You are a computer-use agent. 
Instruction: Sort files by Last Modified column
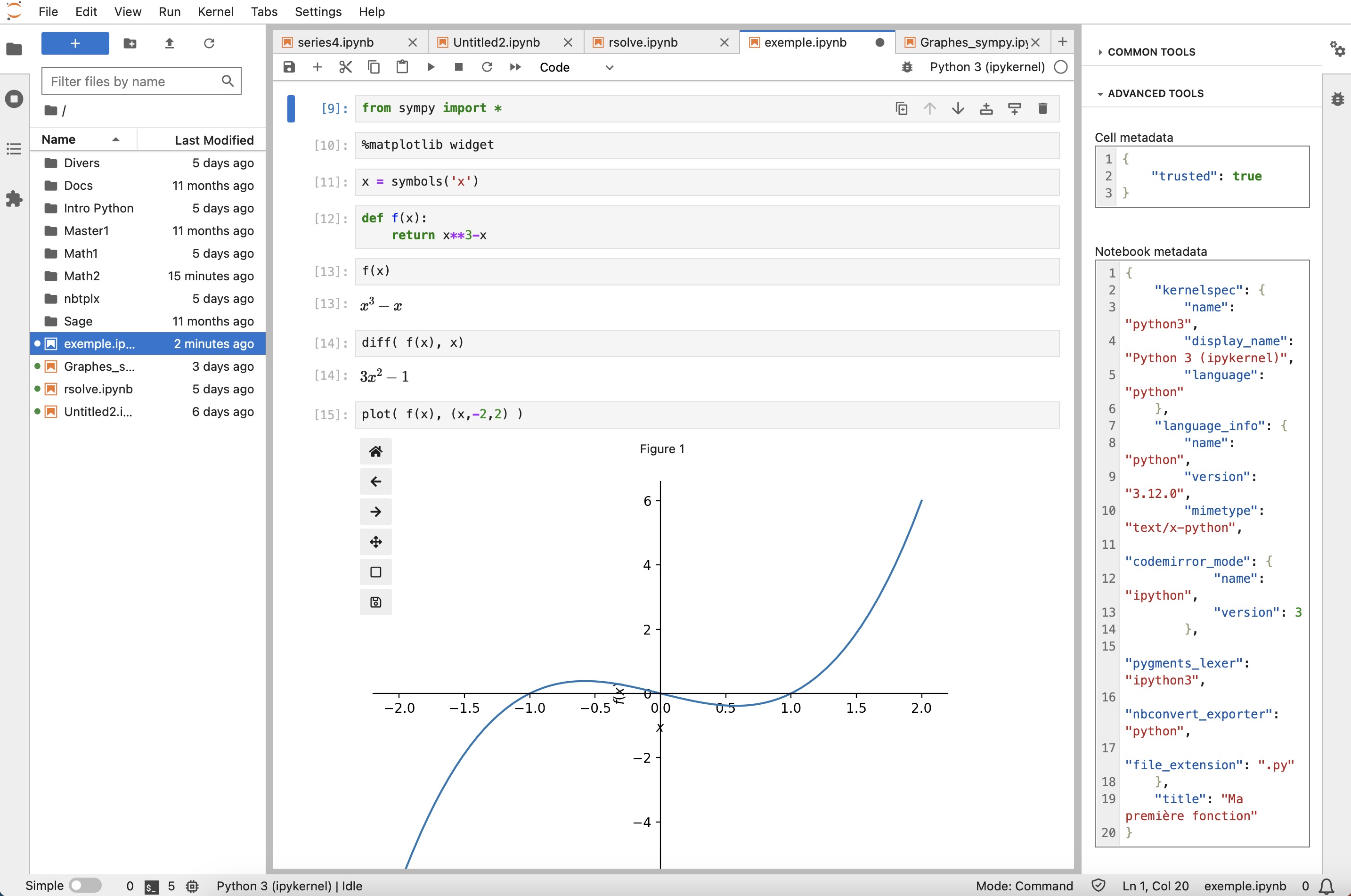214,140
